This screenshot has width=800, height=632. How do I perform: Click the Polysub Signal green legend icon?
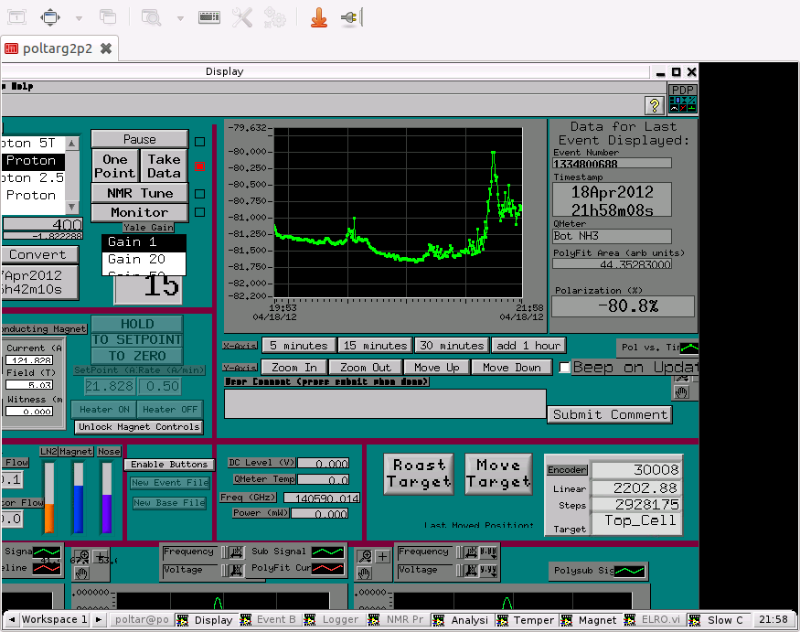[x=629, y=571]
